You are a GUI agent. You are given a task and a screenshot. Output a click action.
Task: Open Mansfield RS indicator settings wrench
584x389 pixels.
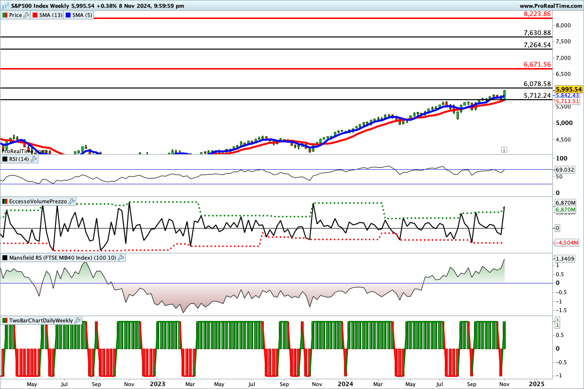(121, 258)
